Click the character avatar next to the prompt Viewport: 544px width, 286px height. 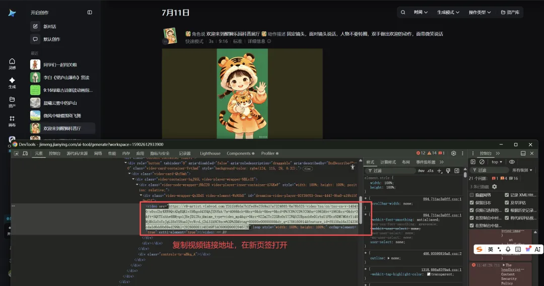point(170,35)
